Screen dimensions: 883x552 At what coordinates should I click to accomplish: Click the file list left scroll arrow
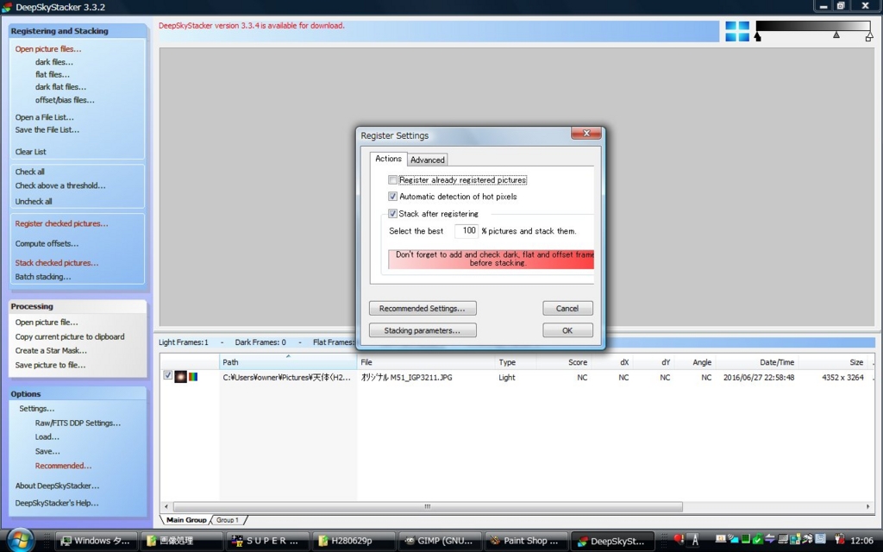pos(166,506)
